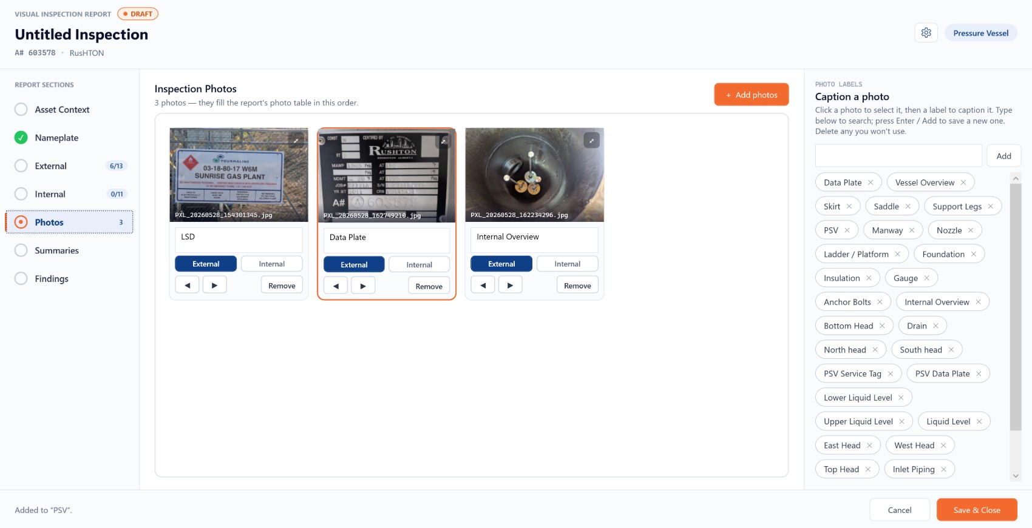Move the Internal Overview photo right
Image resolution: width=1032 pixels, height=528 pixels.
click(510, 285)
